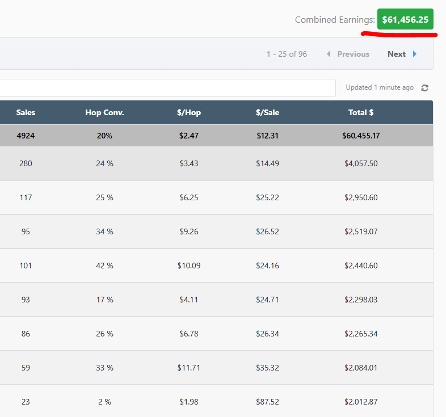Click the Total $ cell $2,440.60
The image size is (446, 417).
pyautogui.click(x=361, y=266)
